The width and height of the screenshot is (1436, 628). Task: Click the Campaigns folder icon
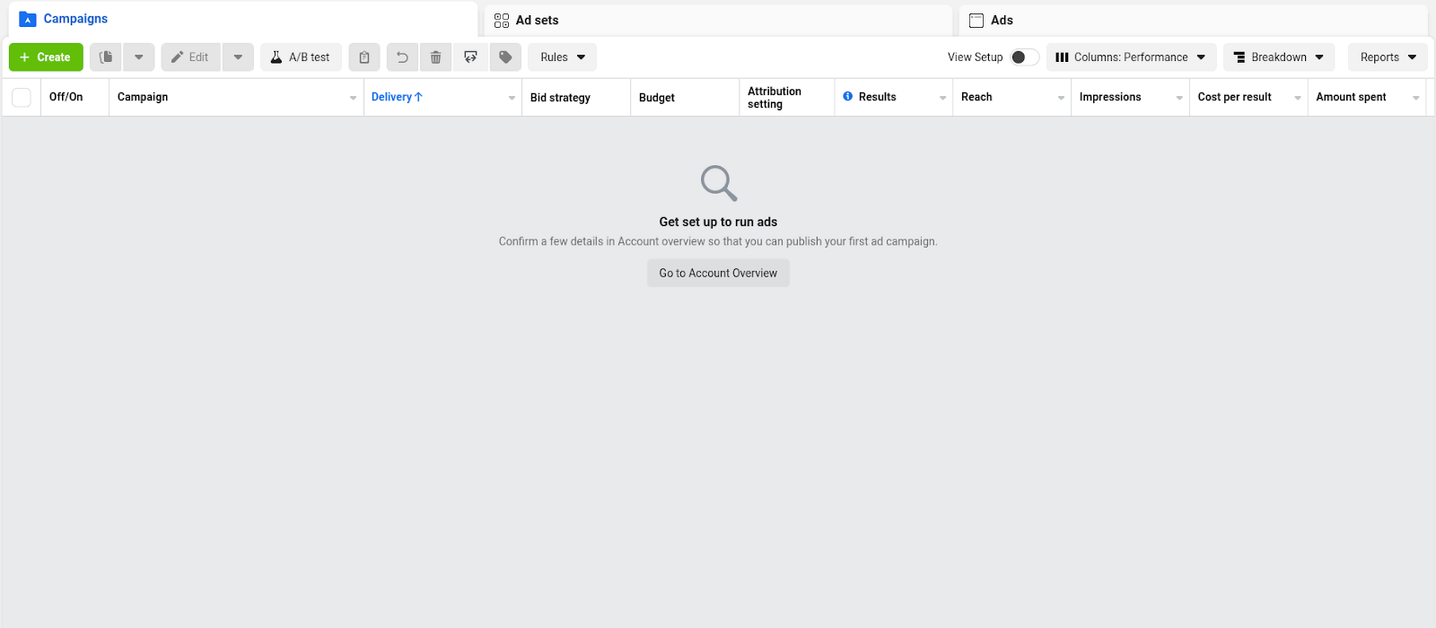coord(28,19)
